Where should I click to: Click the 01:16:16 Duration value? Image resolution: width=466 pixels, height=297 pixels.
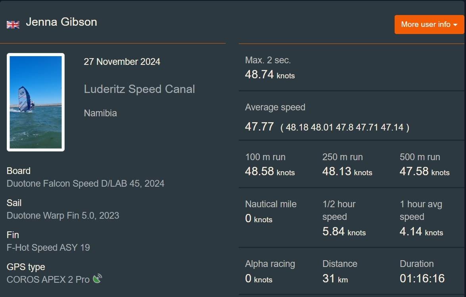pos(422,278)
